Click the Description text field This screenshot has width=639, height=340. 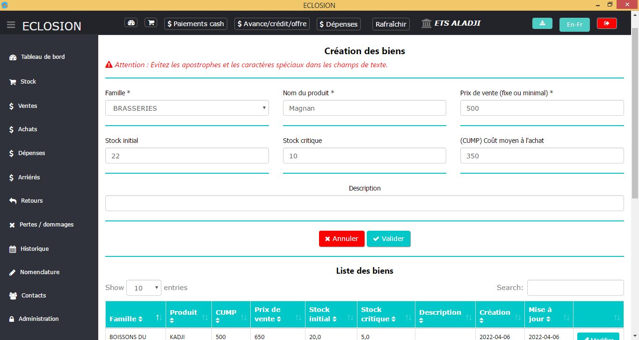[x=364, y=203]
